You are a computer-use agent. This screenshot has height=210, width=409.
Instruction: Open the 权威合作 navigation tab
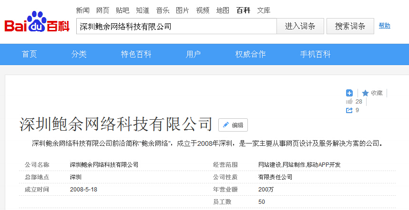[x=250, y=54]
